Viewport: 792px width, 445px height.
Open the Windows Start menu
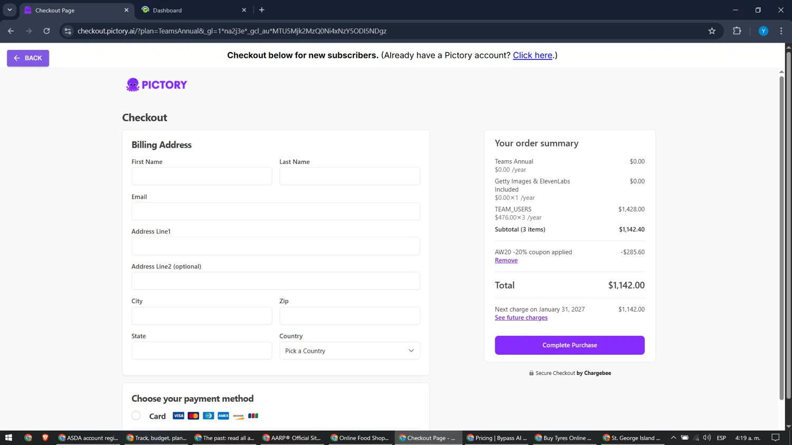point(8,438)
